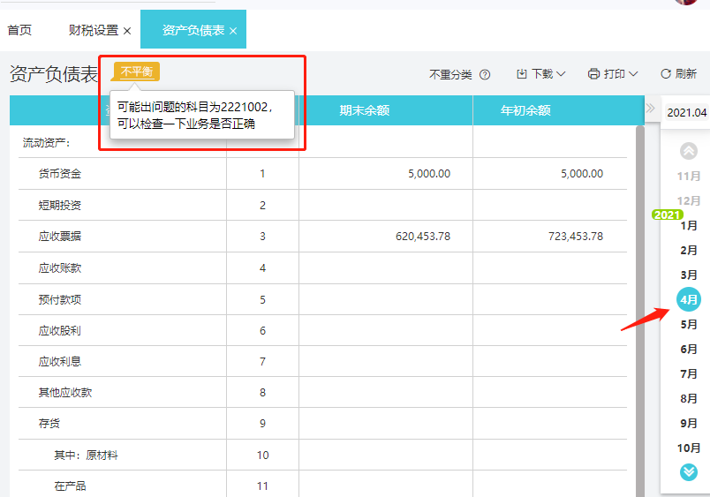Toggle the 不重分类 option
Screen dimensions: 710x497
[450, 74]
